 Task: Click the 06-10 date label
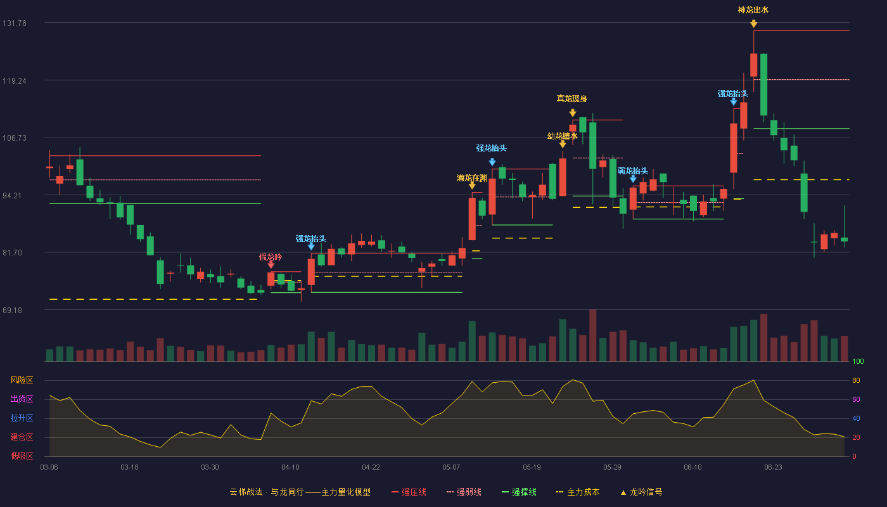692,467
